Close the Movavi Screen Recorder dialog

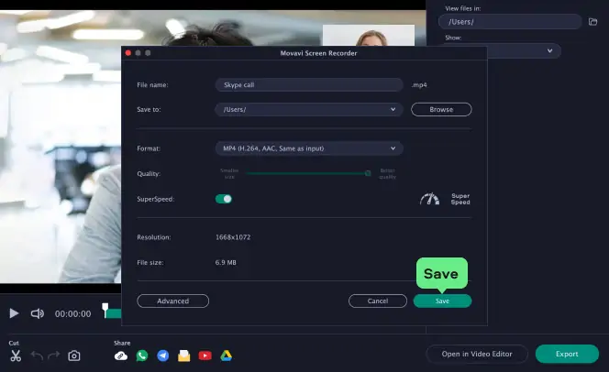tap(128, 53)
